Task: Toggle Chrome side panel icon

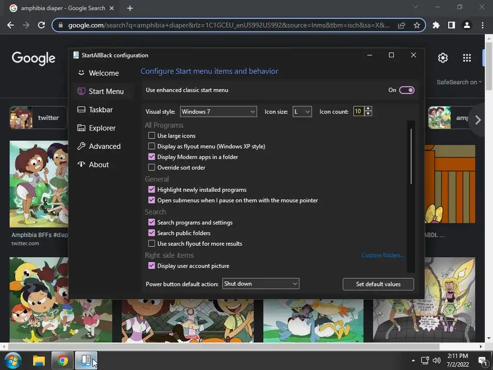Action: tap(452, 25)
